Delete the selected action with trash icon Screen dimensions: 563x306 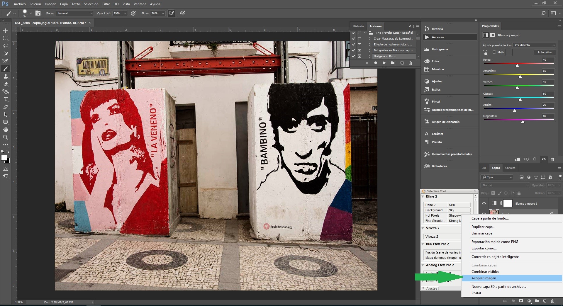[x=410, y=63]
